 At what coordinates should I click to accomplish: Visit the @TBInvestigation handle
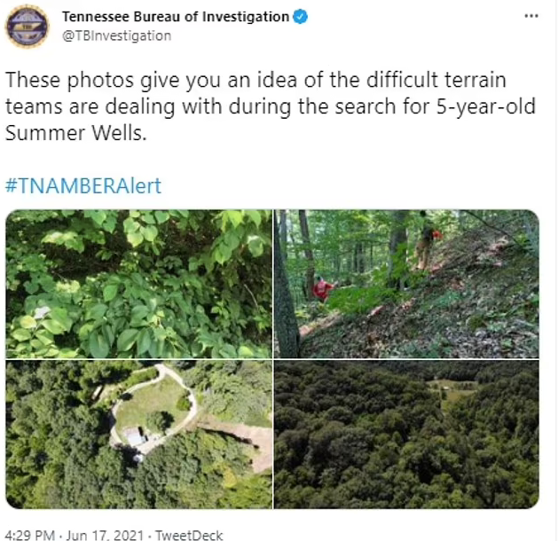[x=117, y=36]
